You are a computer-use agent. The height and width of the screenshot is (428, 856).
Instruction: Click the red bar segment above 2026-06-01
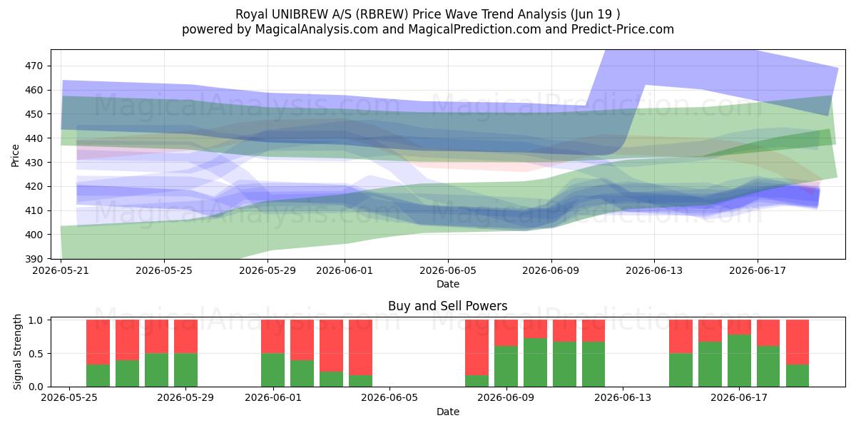coord(273,337)
